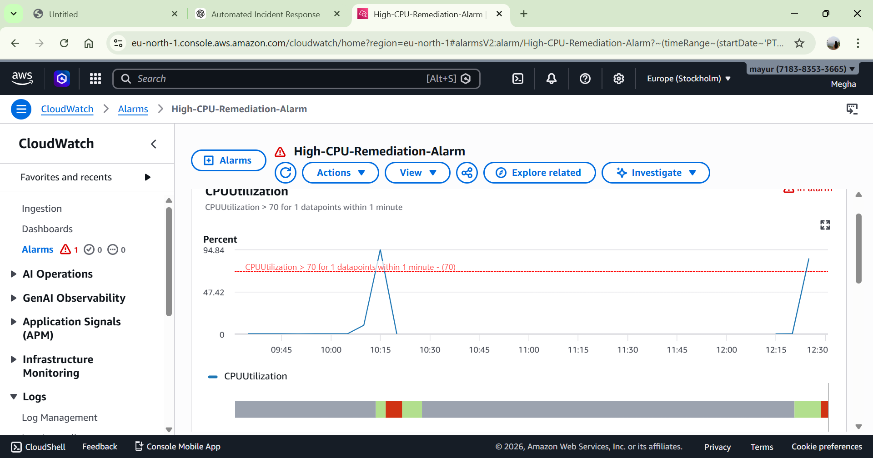Click the OK alarms count icon
Image resolution: width=873 pixels, height=458 pixels.
(x=89, y=249)
